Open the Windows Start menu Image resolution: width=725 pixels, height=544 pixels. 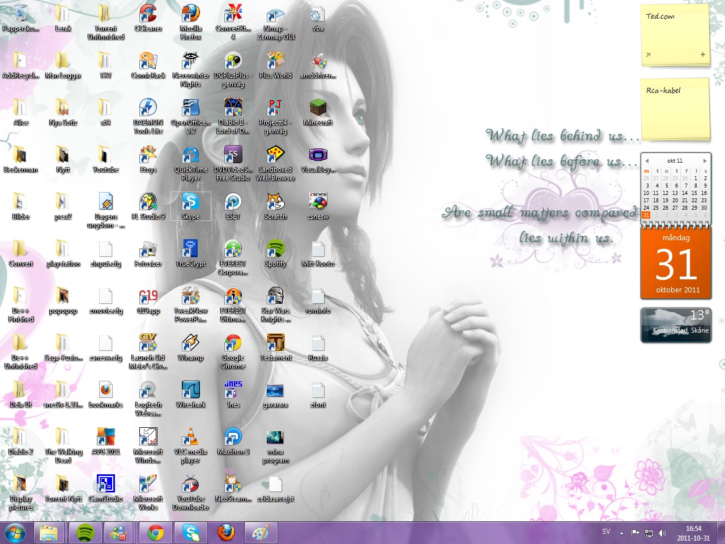pyautogui.click(x=15, y=533)
